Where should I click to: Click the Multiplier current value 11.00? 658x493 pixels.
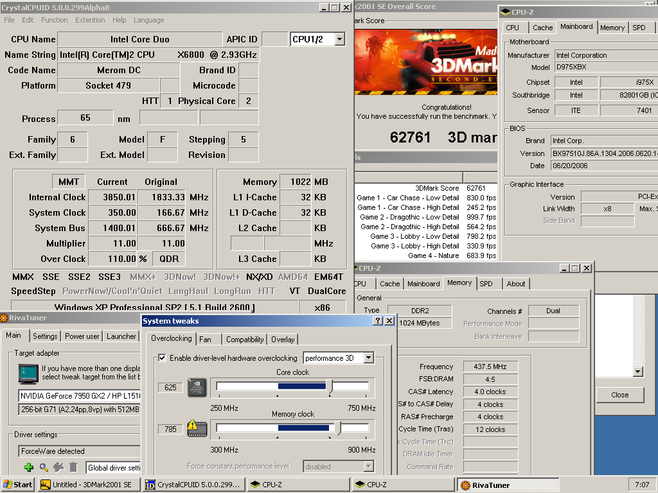[112, 243]
